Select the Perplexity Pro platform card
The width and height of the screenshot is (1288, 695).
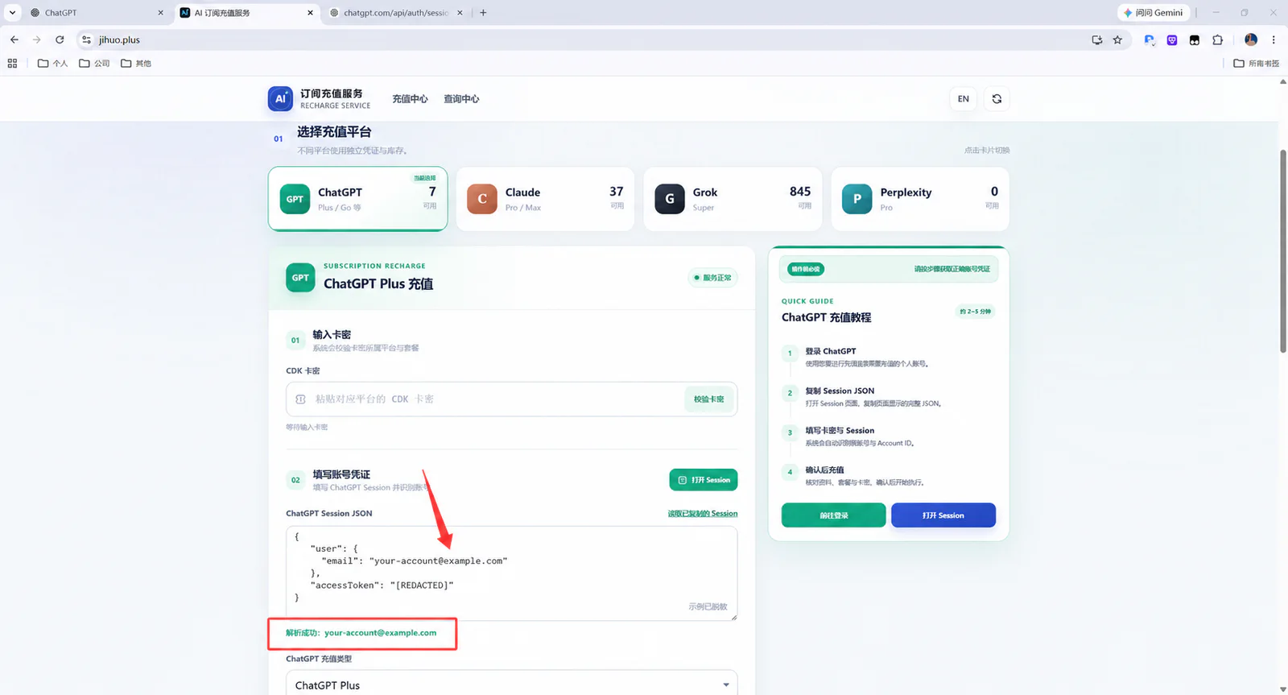(x=920, y=199)
